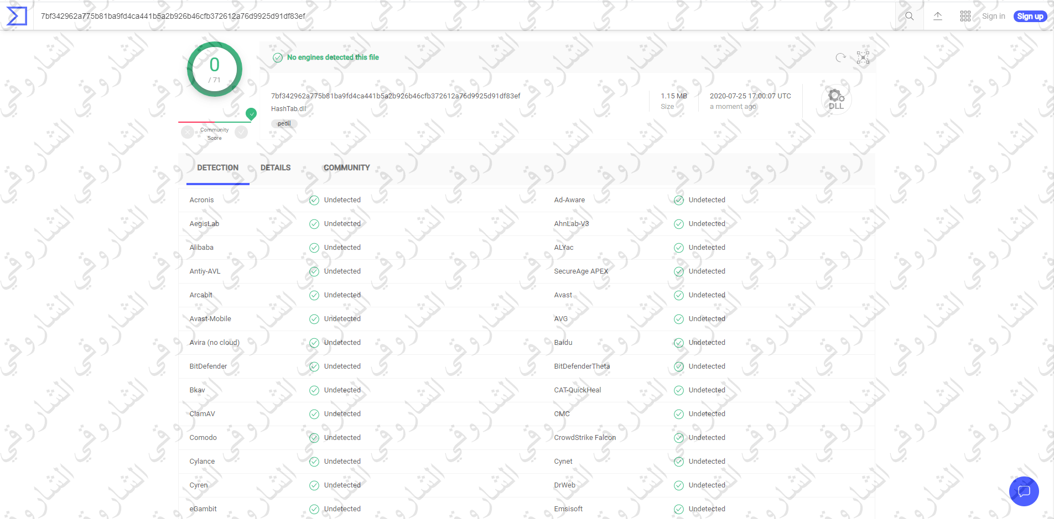Select the file hash in the summary card
The height and width of the screenshot is (519, 1054).
396,96
